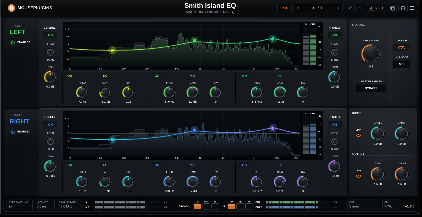Toggle left LO SHELF ON button
This screenshot has height=217, width=422.
(x=50, y=35)
